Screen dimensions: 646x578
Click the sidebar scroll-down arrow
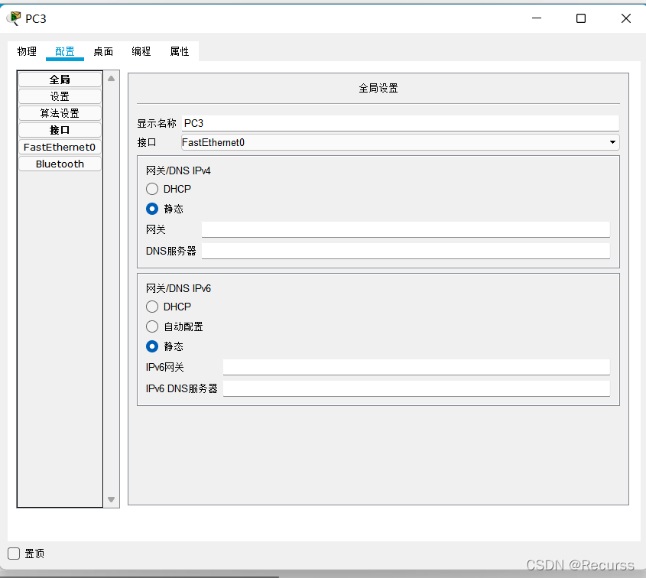[x=112, y=500]
